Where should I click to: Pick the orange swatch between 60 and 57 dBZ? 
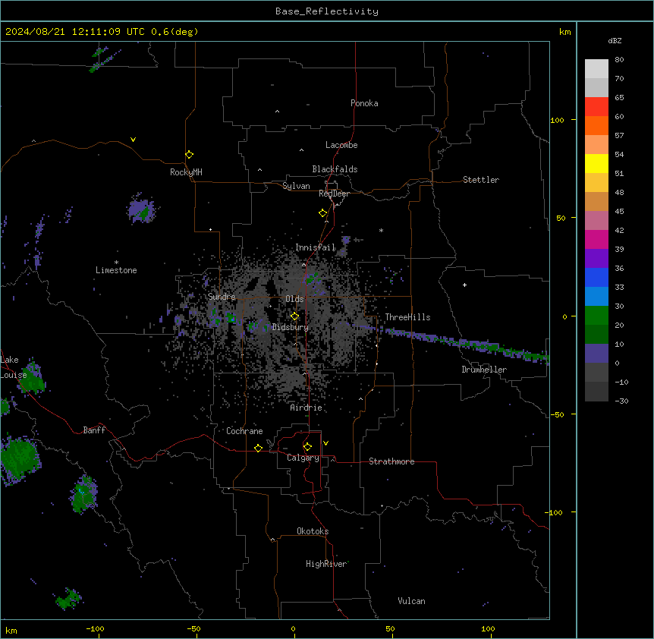point(596,126)
